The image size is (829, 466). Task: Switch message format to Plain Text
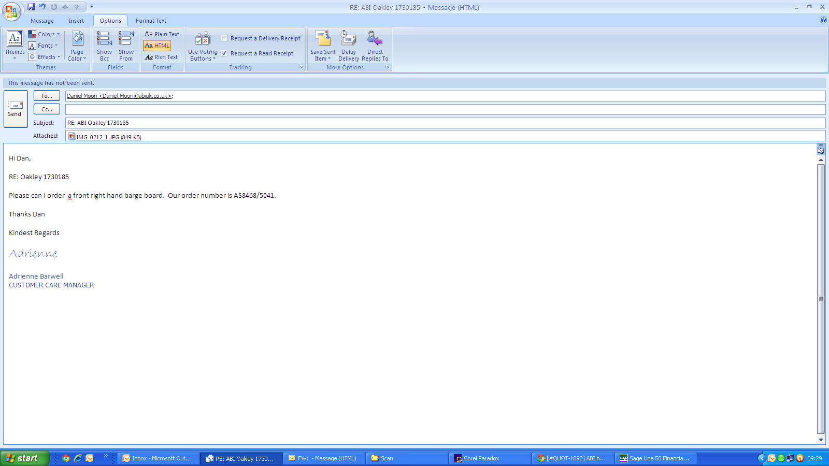pos(162,34)
